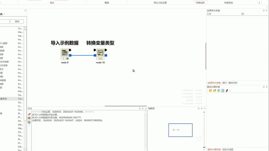Open dropdown arrow beside the paint brush icon
Screen dimensions: 269x151
(x=230, y=91)
